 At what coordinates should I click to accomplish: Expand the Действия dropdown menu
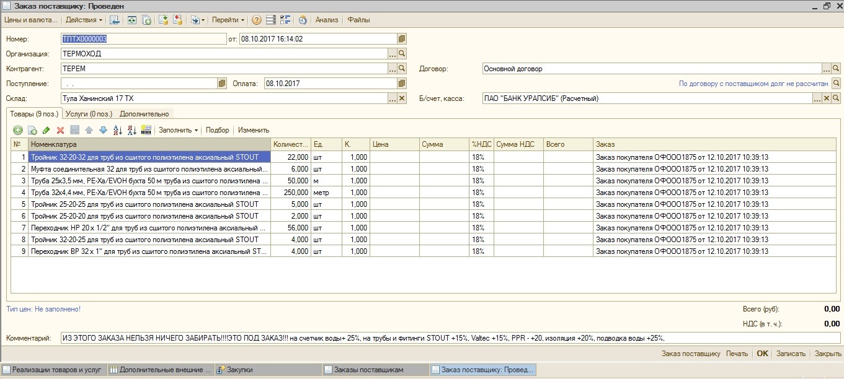click(x=84, y=20)
